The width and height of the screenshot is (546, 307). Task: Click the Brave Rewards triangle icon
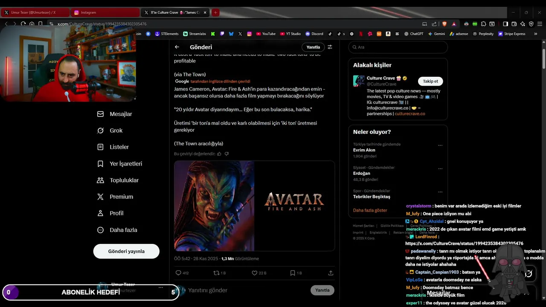[x=454, y=24]
